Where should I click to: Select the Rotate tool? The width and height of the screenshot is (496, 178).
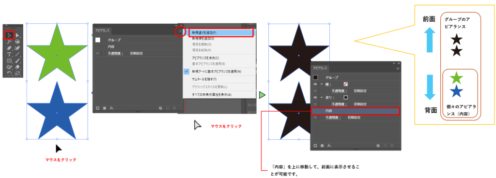point(9,74)
